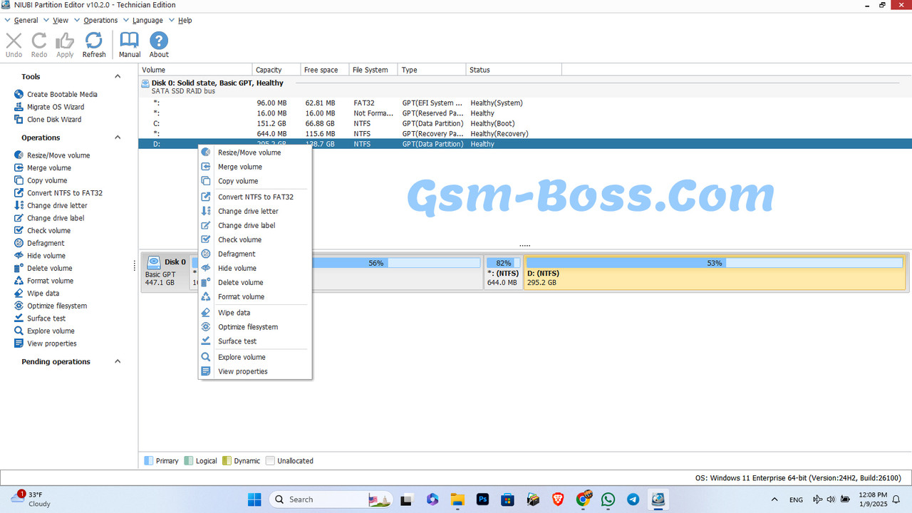Open Telegram from the taskbar
Screen dimensions: 912x513
633,499
